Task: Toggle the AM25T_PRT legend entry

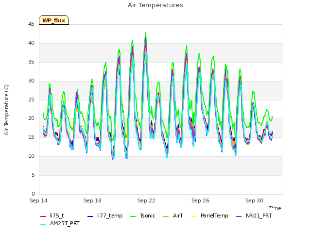Action: click(x=60, y=224)
